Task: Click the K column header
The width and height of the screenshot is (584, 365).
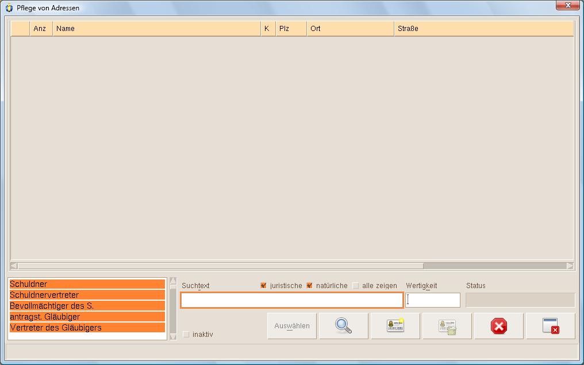Action: coord(268,29)
